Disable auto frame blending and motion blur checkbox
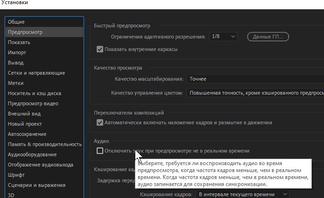Viewport: 324px width, 198px height. pos(100,122)
